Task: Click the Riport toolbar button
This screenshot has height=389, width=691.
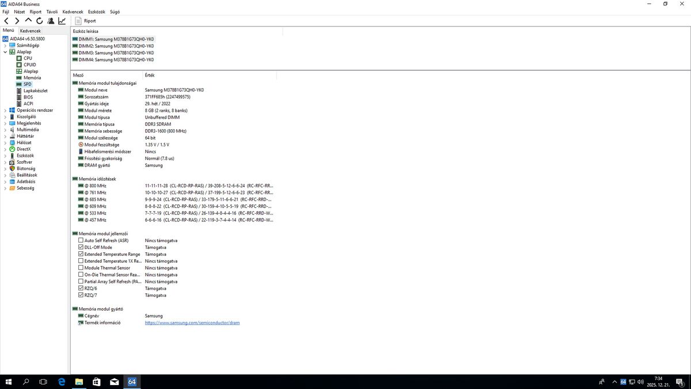Action: [x=86, y=21]
